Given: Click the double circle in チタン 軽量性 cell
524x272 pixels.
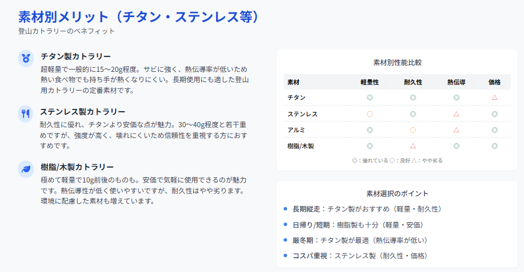Looking at the screenshot, I should pos(370,98).
